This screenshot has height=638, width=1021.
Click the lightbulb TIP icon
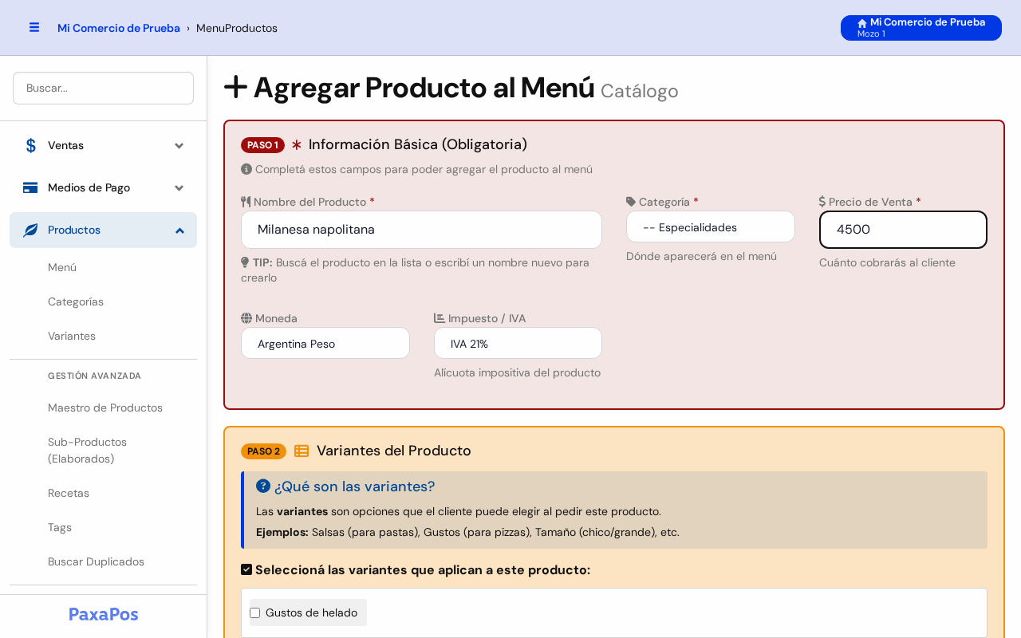(245, 262)
